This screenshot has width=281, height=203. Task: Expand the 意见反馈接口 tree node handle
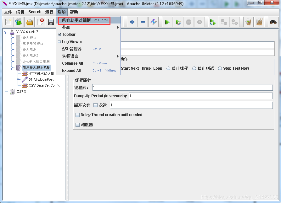pos(12,44)
